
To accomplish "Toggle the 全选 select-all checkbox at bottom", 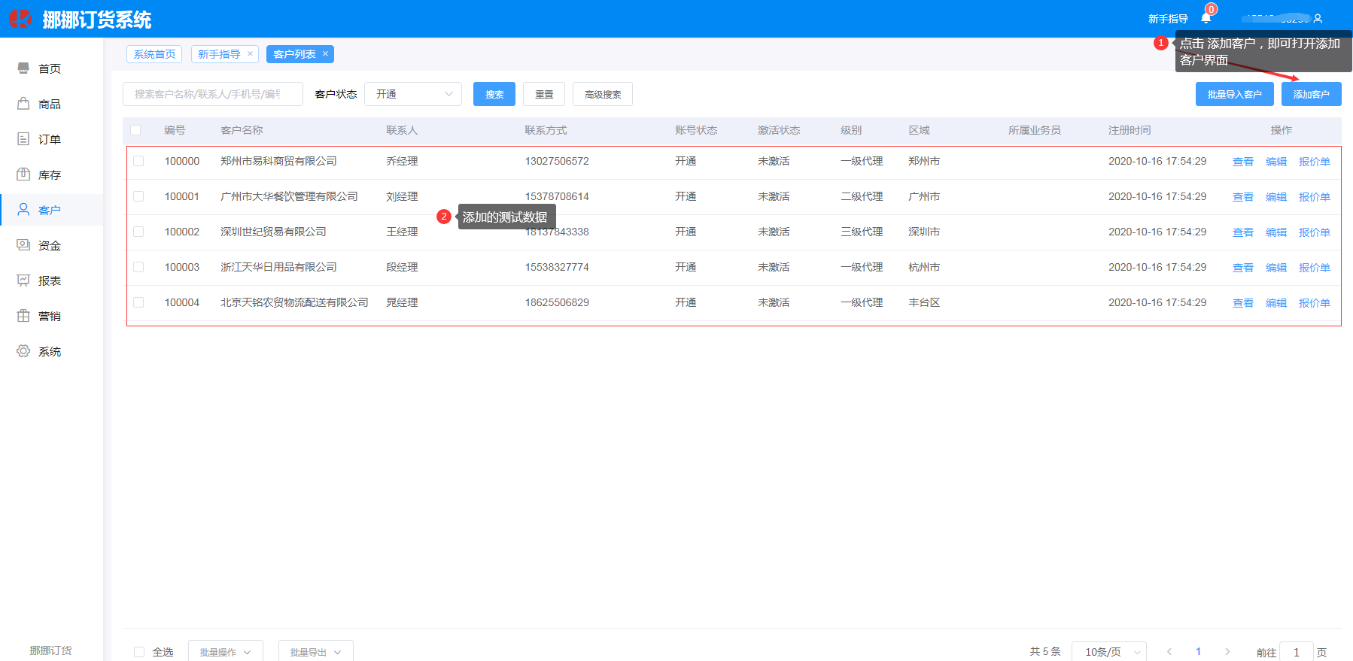I will tap(139, 652).
